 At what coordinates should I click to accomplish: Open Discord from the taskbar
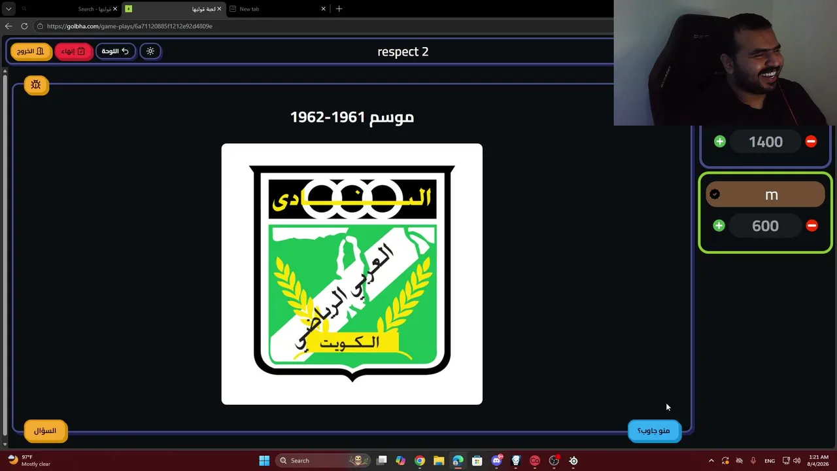click(496, 461)
